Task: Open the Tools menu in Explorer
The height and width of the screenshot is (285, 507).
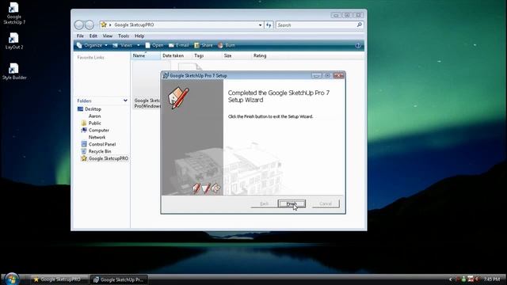Action: (x=124, y=36)
